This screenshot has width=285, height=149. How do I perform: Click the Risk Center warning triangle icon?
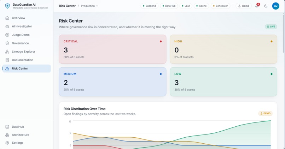click(x=7, y=68)
